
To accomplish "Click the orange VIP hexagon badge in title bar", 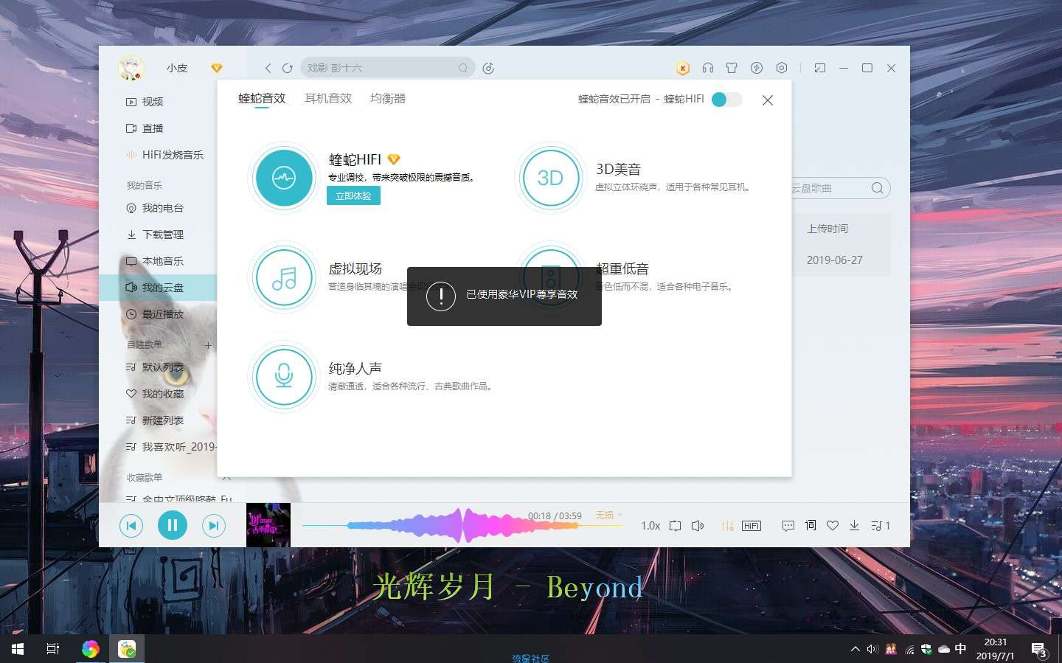I will (x=683, y=68).
